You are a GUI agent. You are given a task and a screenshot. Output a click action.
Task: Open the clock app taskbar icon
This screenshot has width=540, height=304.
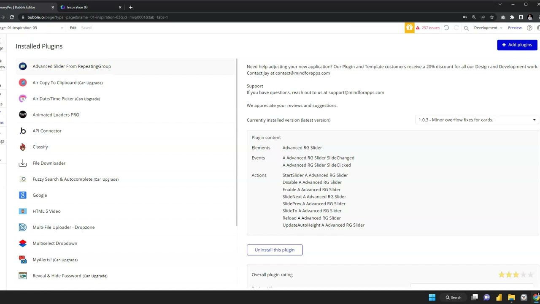524,297
